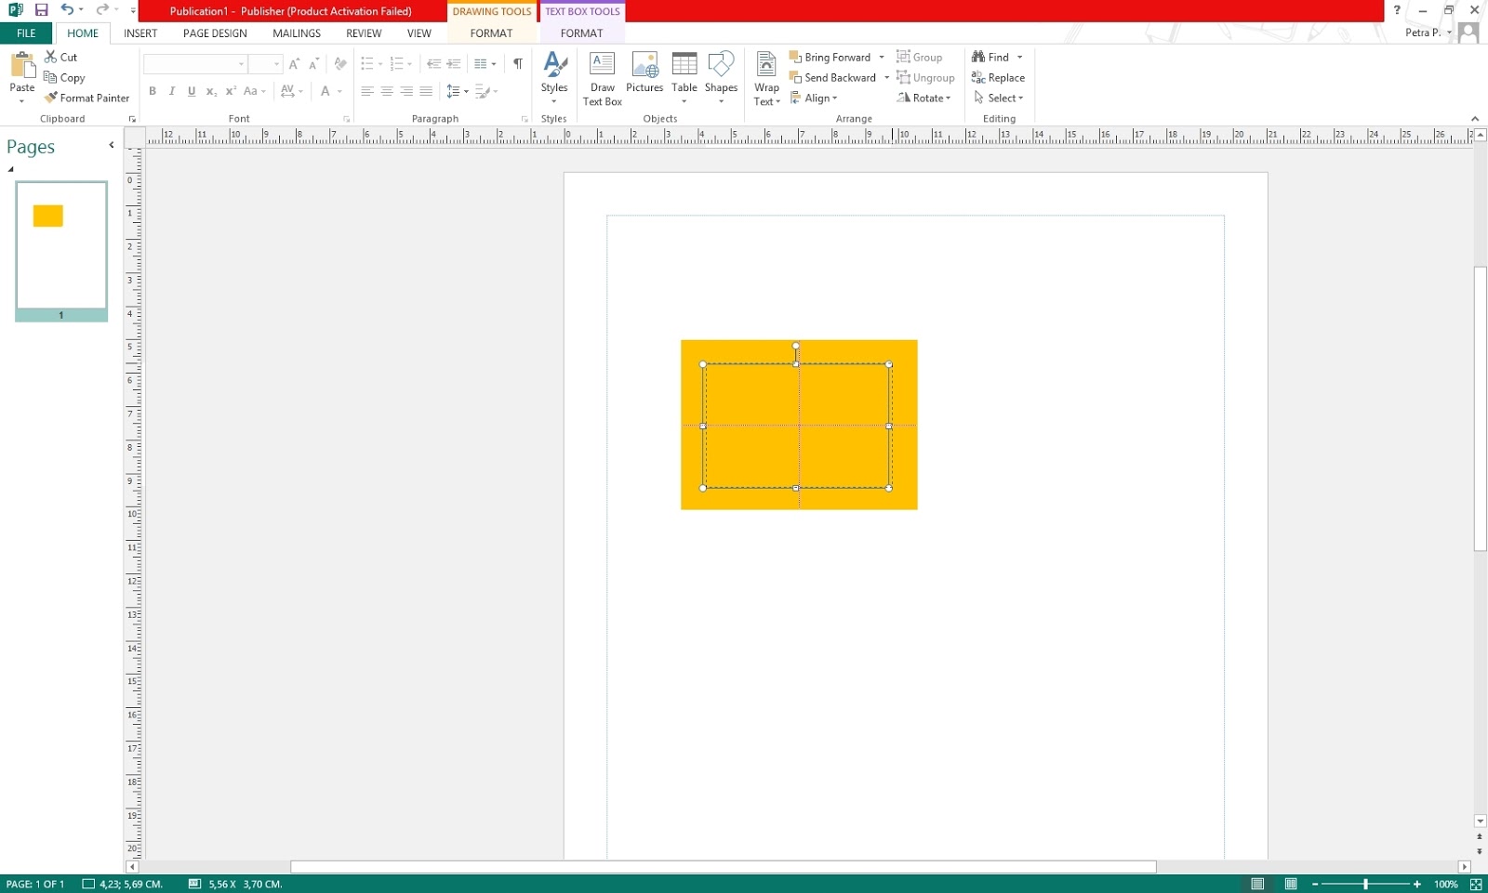Clear all text formatting

point(340,64)
